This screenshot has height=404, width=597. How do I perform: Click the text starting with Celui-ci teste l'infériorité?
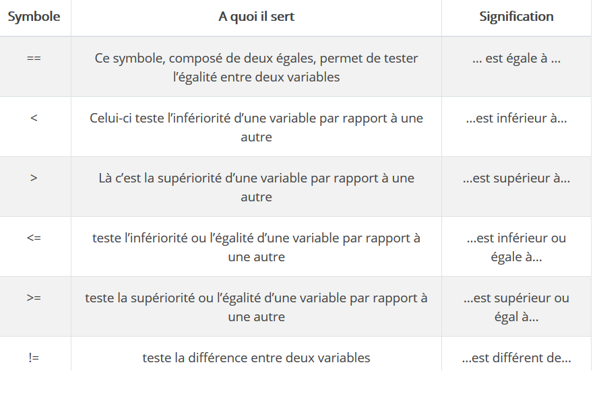pos(256,127)
